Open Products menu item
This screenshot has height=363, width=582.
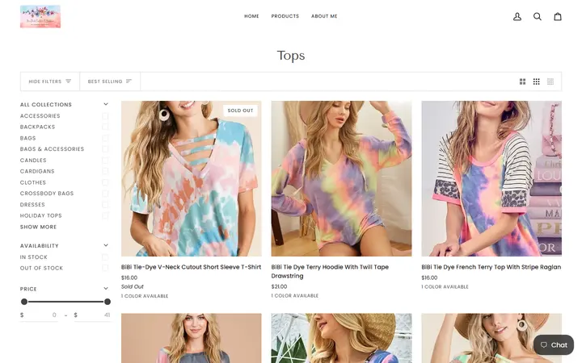pos(285,16)
